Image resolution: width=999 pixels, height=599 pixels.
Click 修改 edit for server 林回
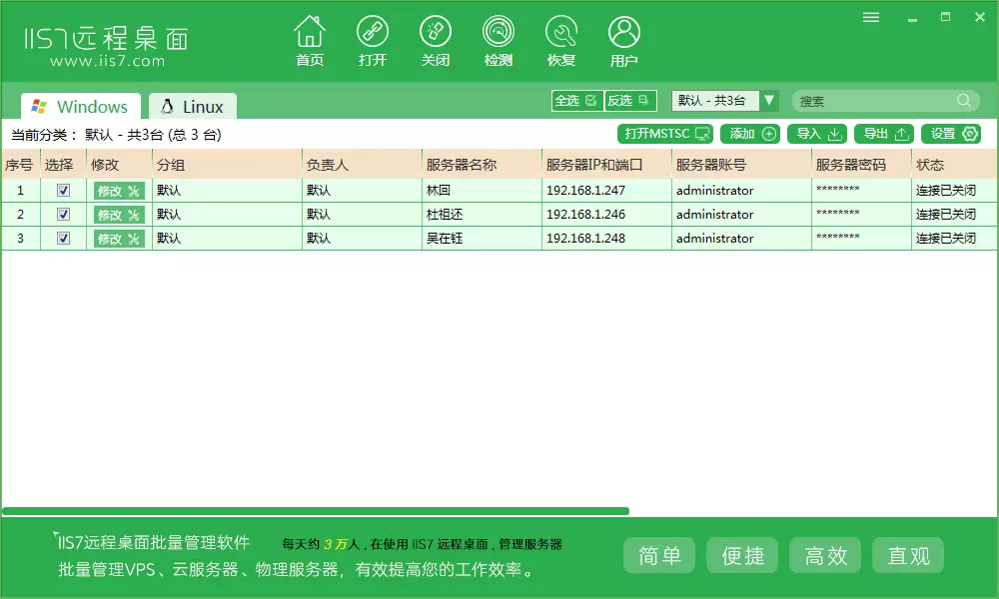[x=119, y=191]
